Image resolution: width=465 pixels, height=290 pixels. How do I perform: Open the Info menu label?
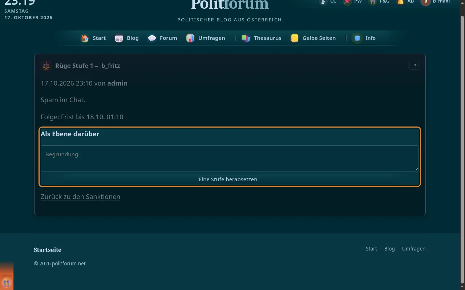pos(371,38)
